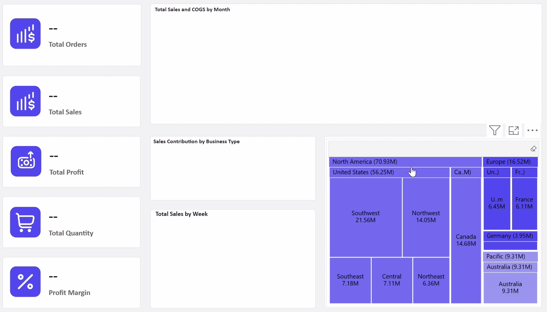The height and width of the screenshot is (312, 547).
Task: Select the Australia 9.31M tile
Action: tap(510, 288)
